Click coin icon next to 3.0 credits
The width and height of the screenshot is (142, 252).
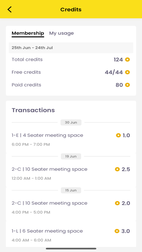pos(117,231)
